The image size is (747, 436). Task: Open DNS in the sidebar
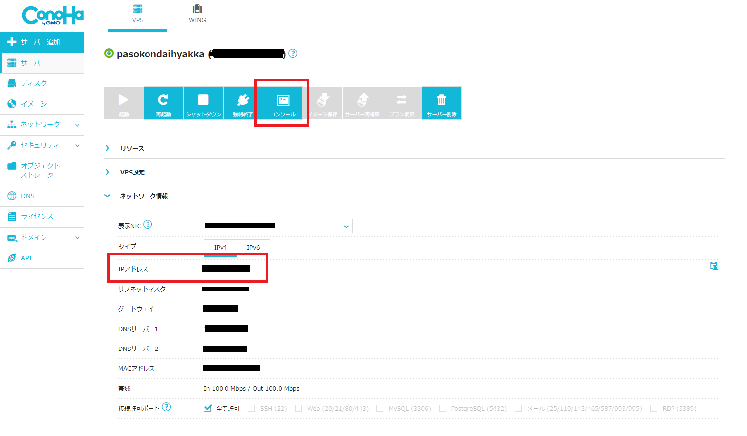coord(28,196)
